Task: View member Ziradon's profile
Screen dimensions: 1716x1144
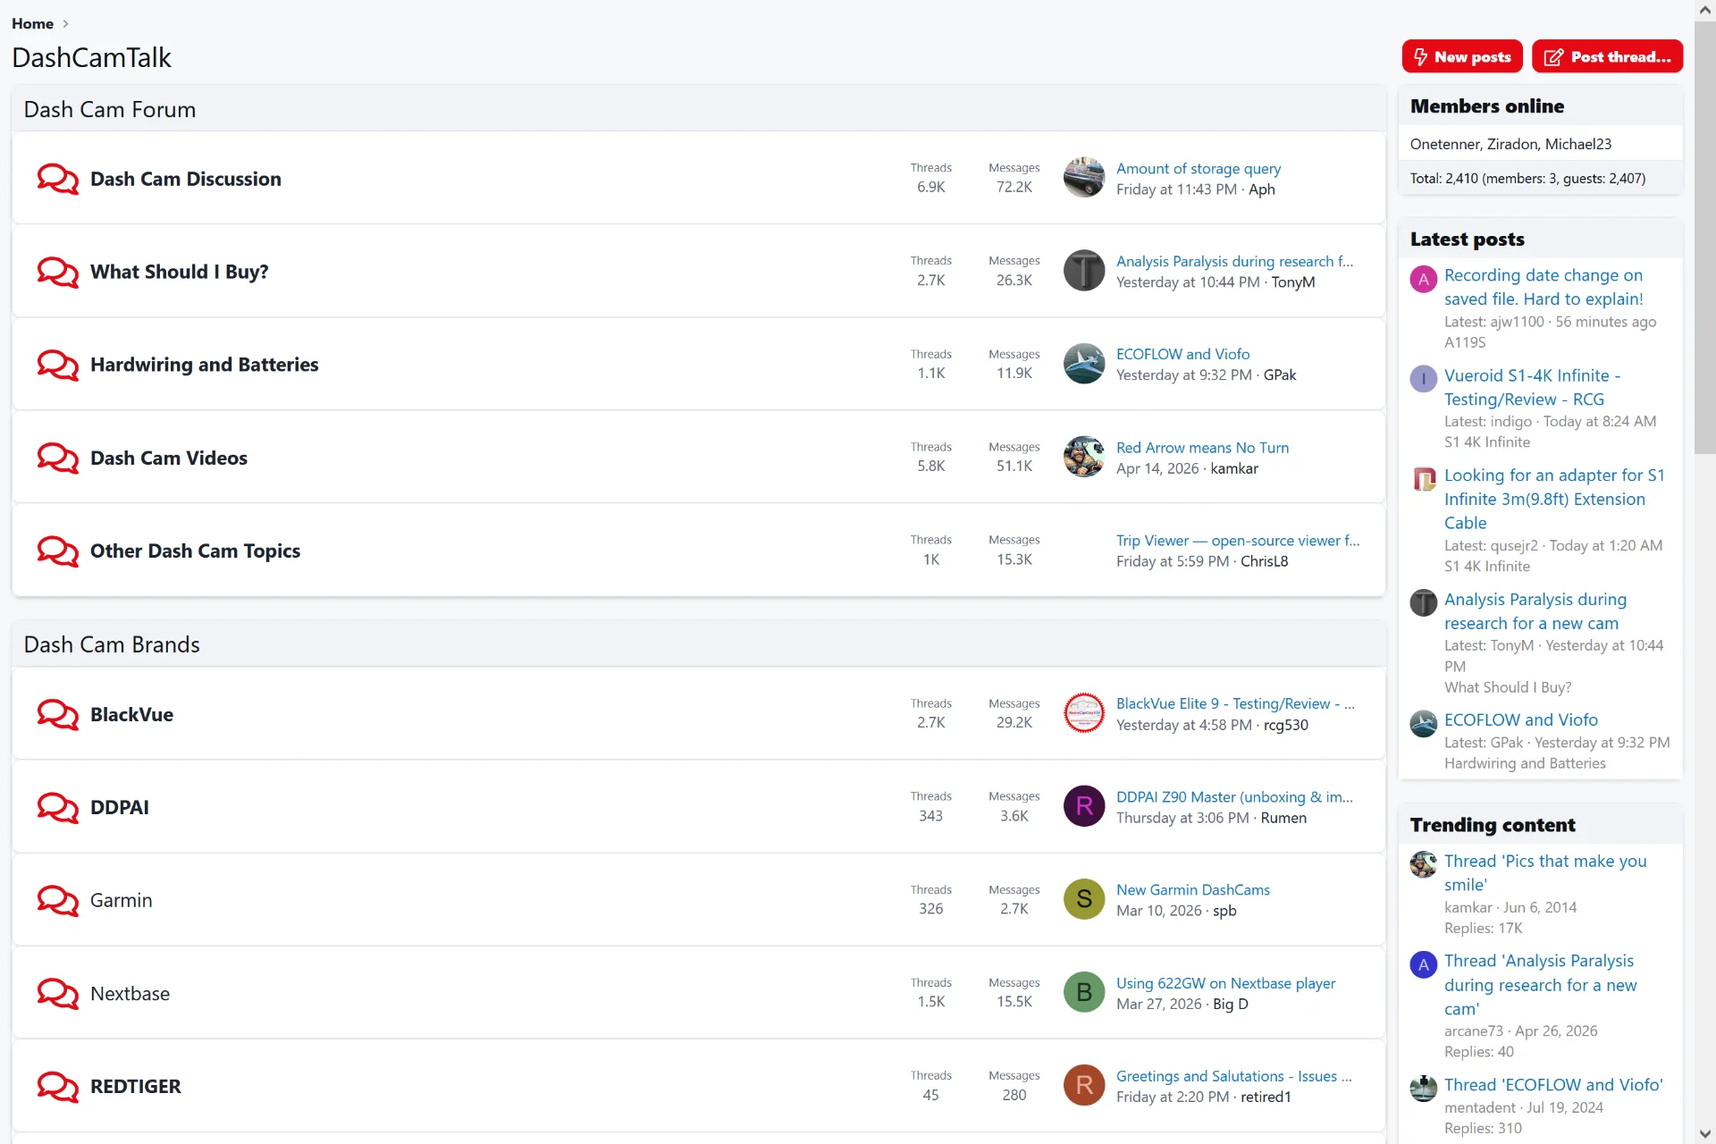Action: point(1512,144)
